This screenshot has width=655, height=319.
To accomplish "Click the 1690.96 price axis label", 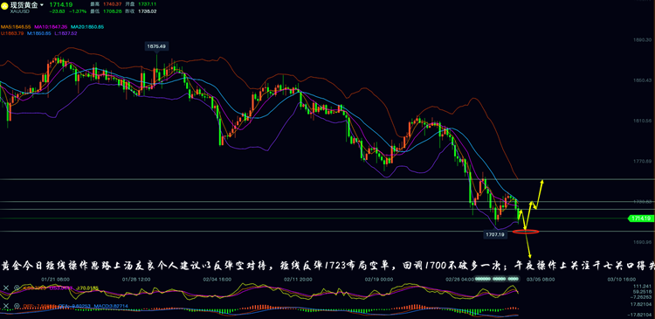I will point(643,242).
